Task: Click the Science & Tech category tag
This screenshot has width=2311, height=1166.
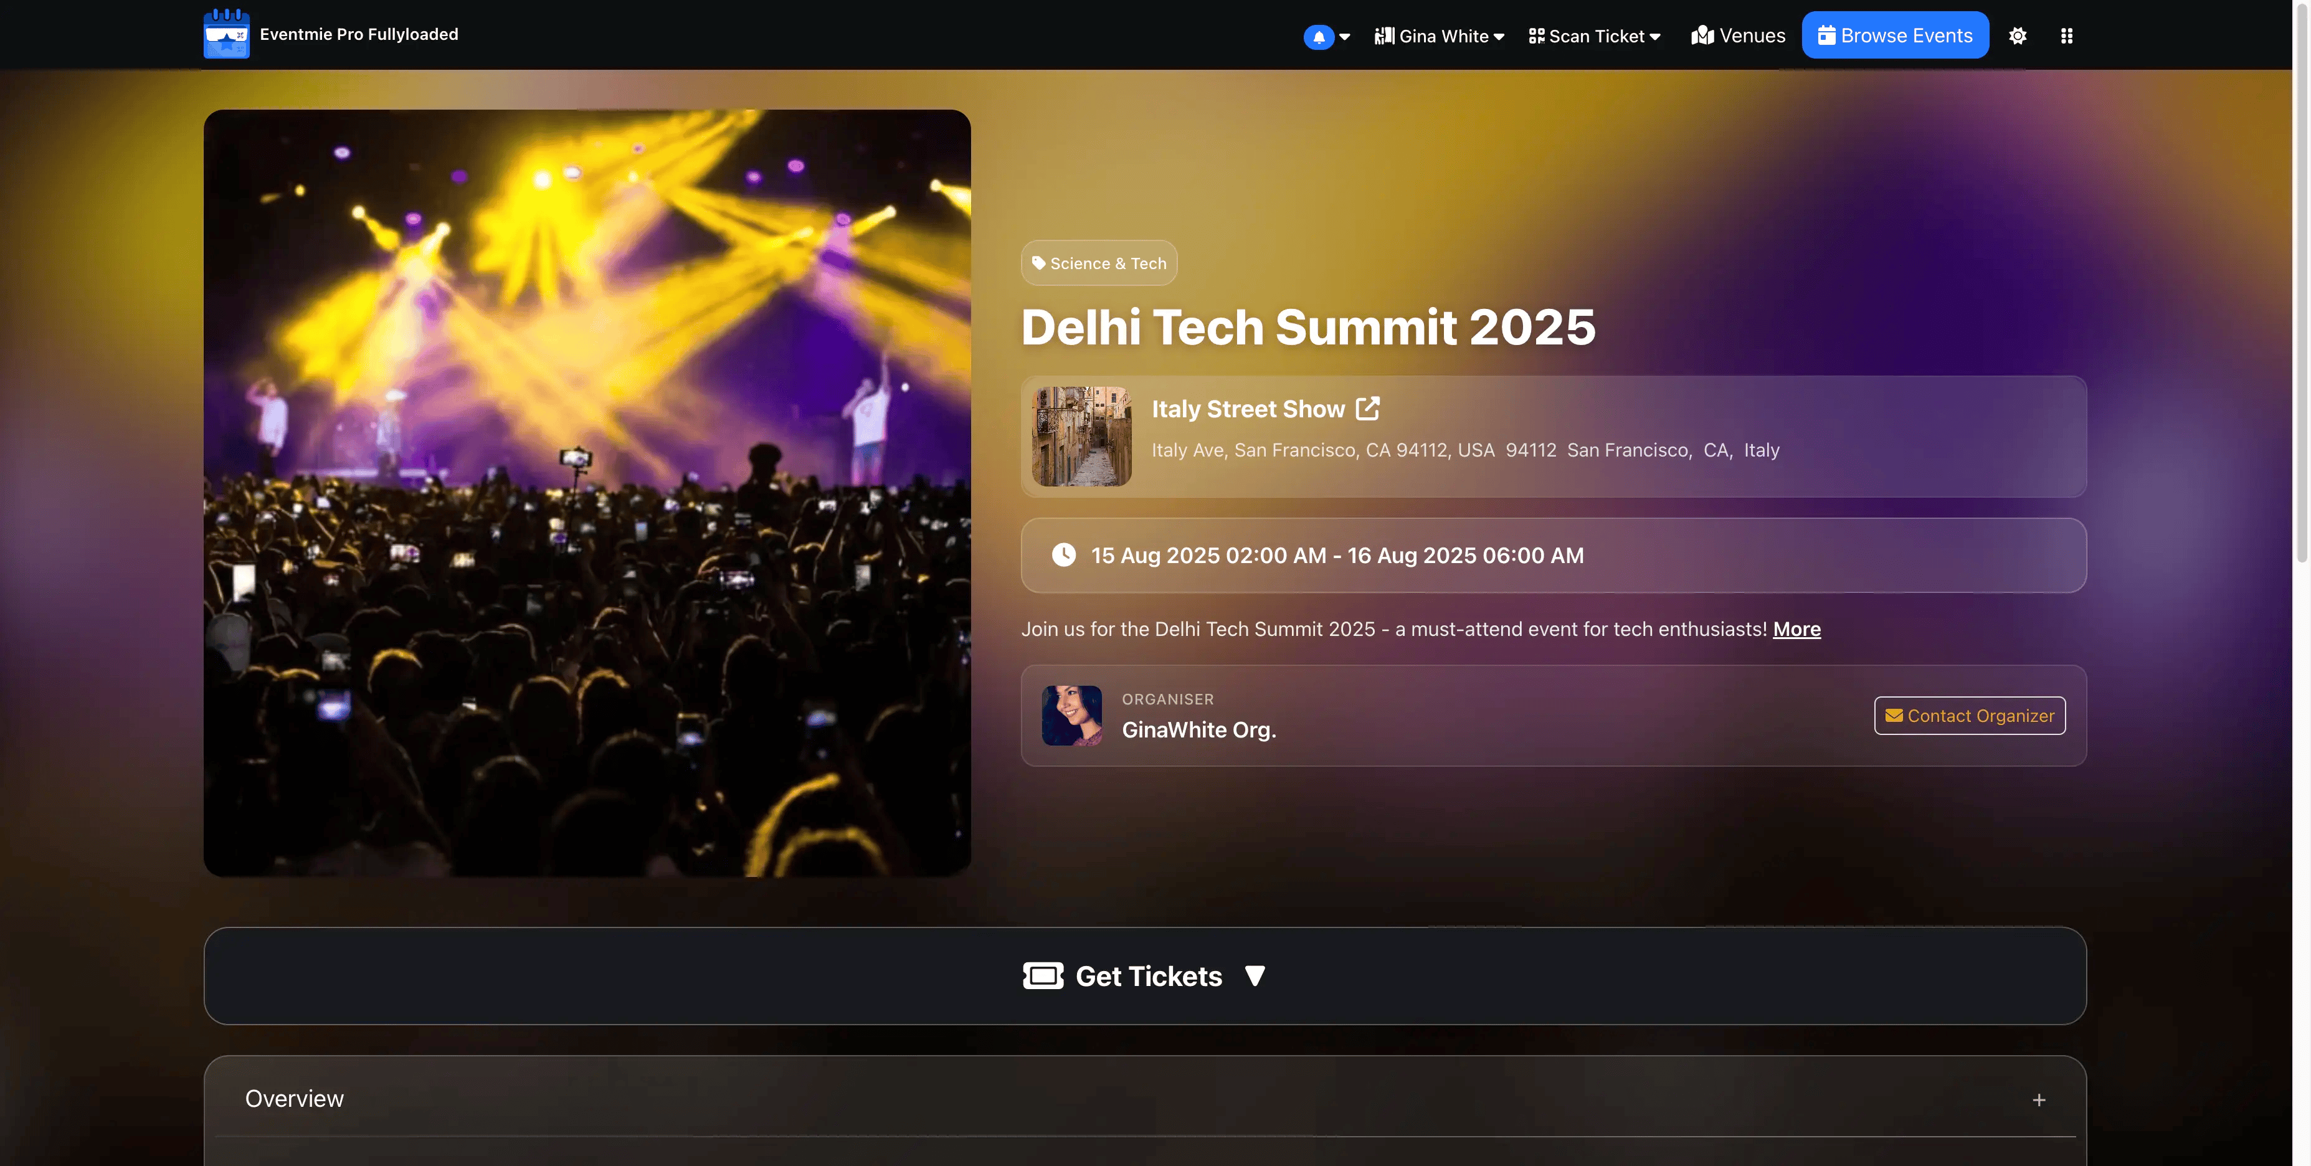Action: point(1098,263)
